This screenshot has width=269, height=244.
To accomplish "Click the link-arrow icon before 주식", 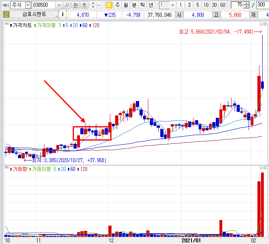I will pos(6,5).
